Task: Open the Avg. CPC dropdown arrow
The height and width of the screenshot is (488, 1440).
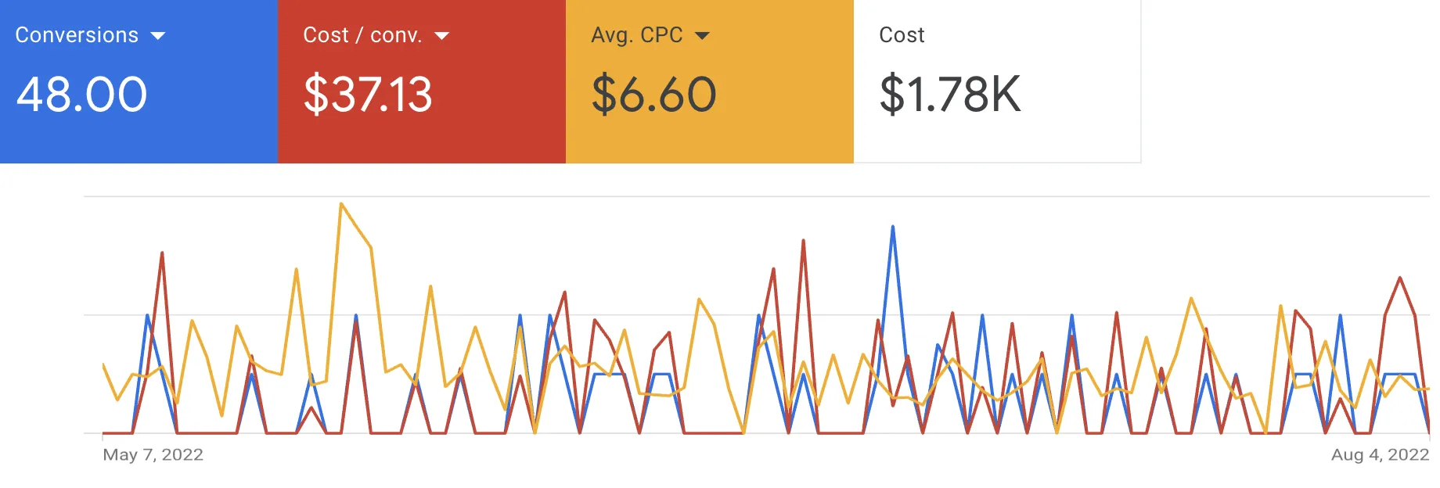Action: tap(702, 36)
